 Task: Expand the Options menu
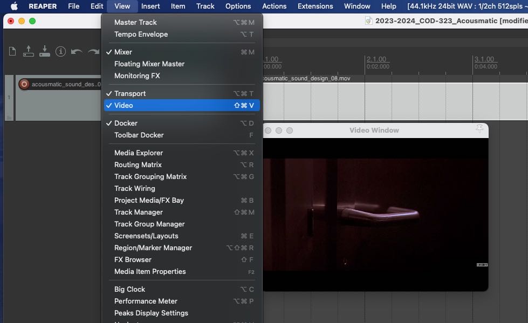coord(238,6)
